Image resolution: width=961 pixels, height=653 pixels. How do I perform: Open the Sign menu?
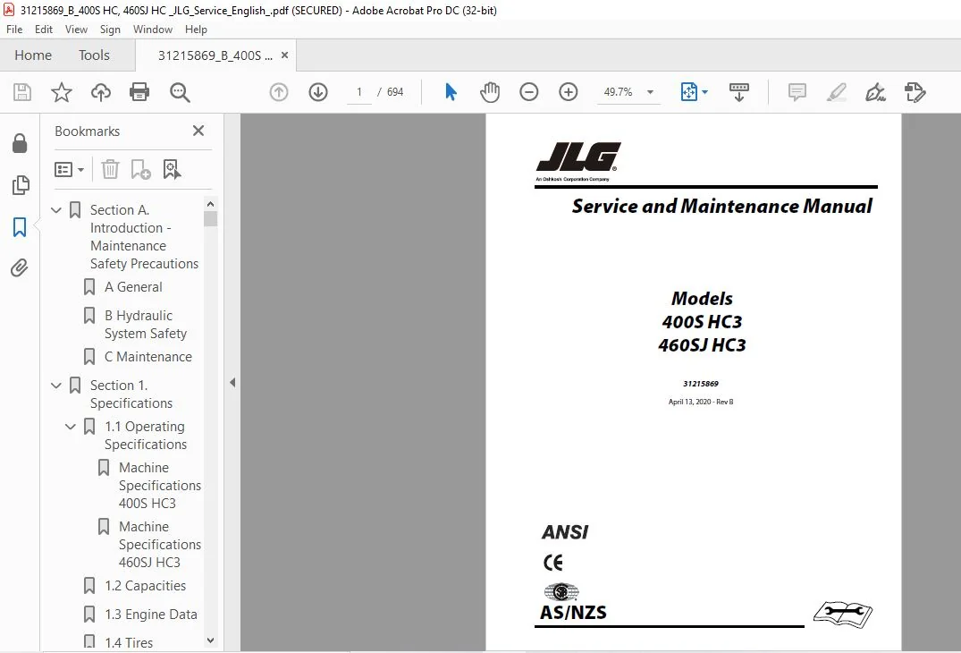coord(110,30)
